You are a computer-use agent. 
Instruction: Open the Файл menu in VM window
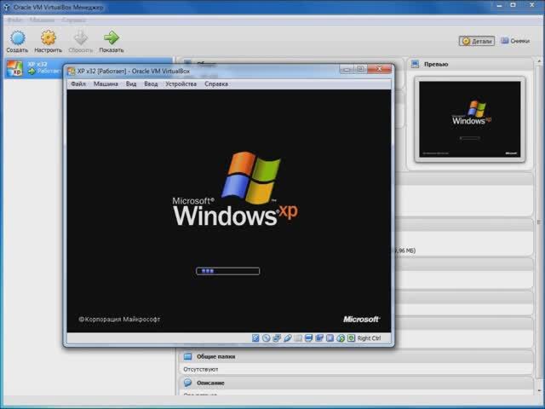tap(78, 84)
